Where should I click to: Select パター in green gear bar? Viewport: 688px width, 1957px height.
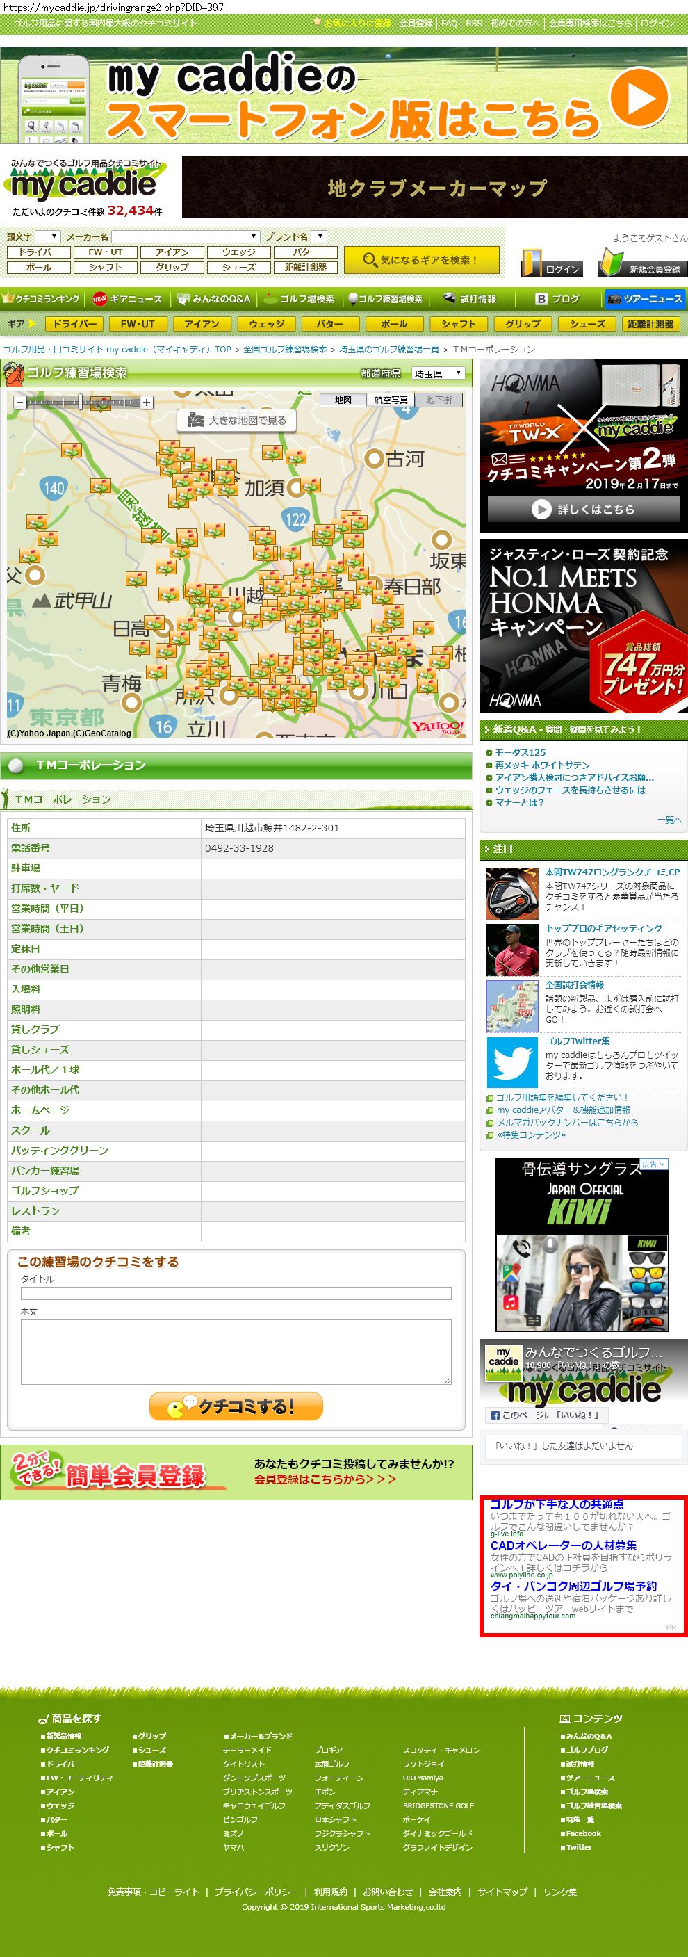coord(329,324)
